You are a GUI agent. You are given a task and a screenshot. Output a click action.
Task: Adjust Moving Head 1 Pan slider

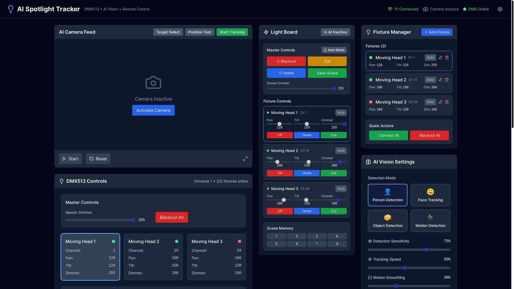[279, 124]
